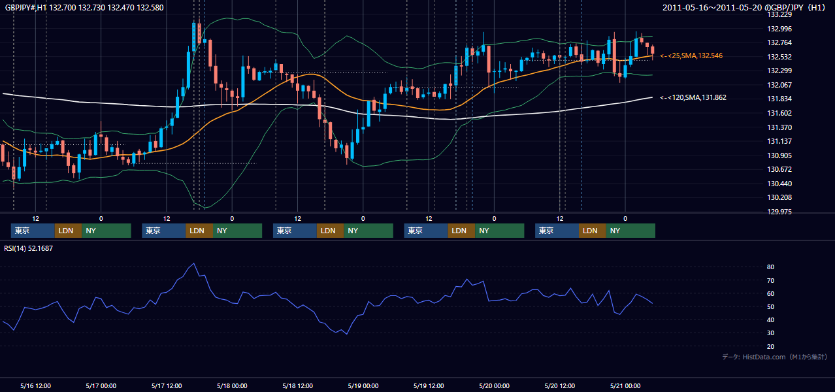This screenshot has height=392, width=835.
Task: Click price axis value 132.764
Action: (779, 43)
